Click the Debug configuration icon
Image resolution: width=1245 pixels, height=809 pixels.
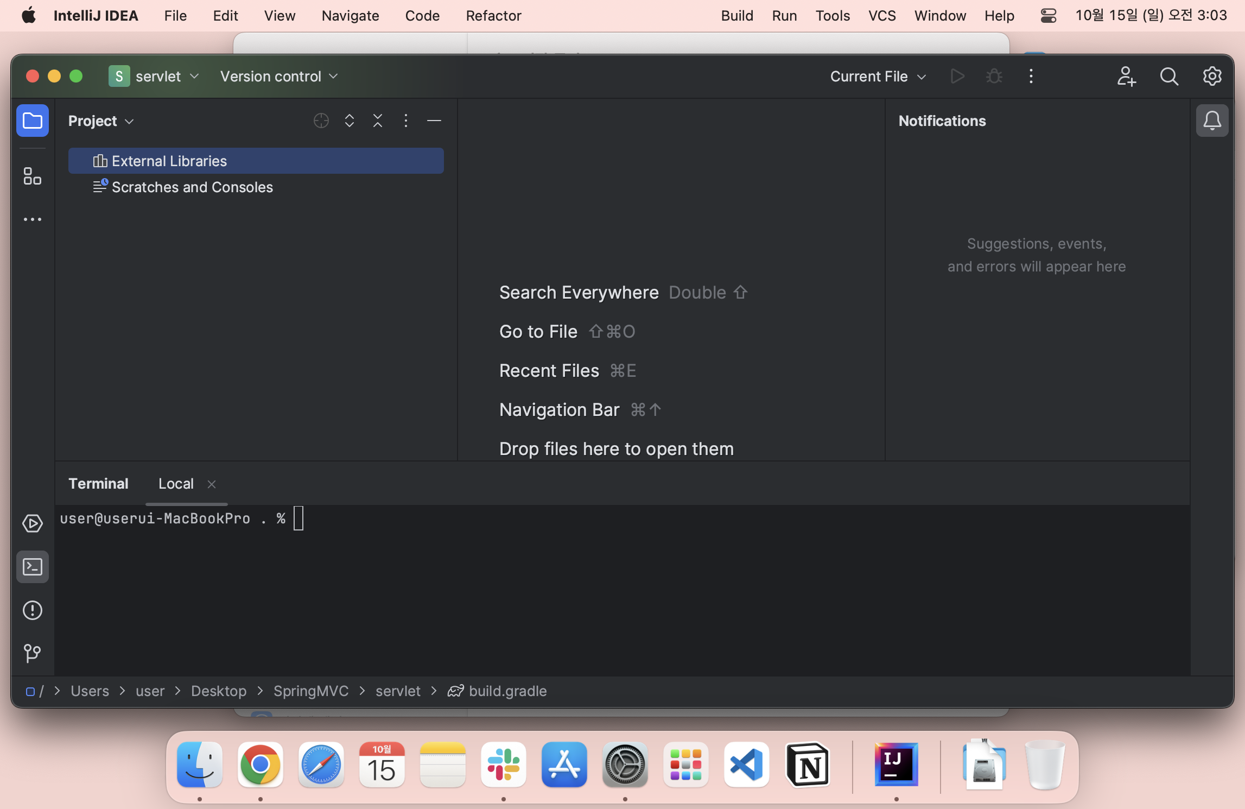[x=994, y=76]
